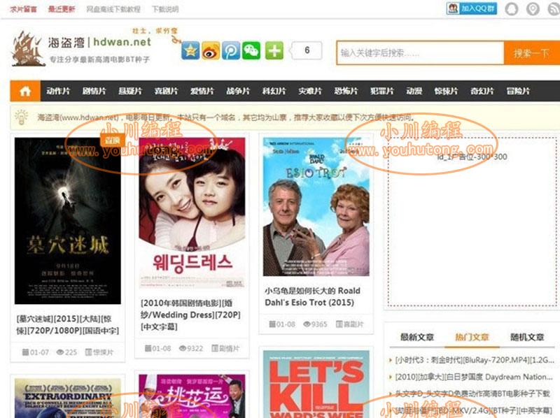Open 冒险片 in the navigation bar
This screenshot has height=418, width=560.
[x=518, y=91]
